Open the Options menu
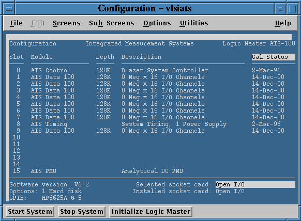This screenshot has width=301, height=221. point(157,23)
